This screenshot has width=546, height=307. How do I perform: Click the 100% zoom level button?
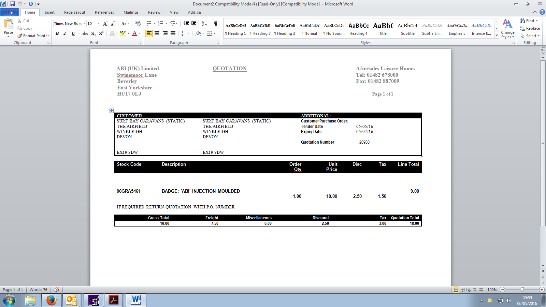coord(492,290)
